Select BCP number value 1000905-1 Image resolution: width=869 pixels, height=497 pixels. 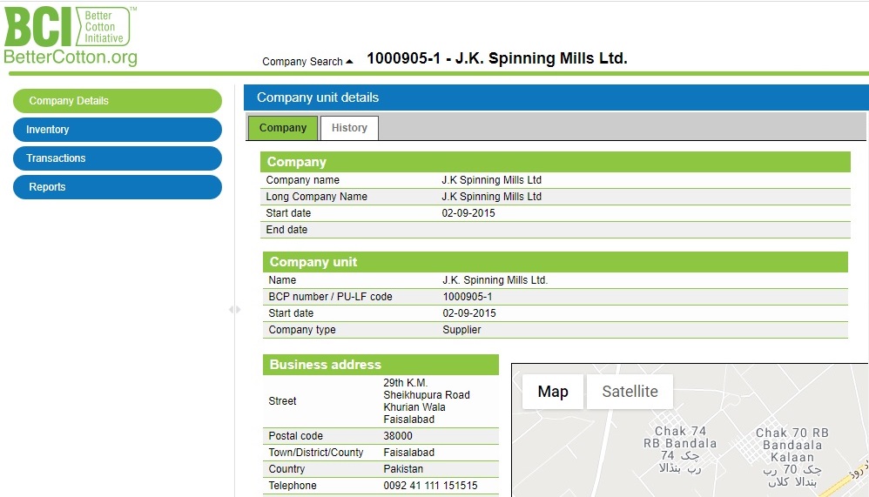coord(468,297)
